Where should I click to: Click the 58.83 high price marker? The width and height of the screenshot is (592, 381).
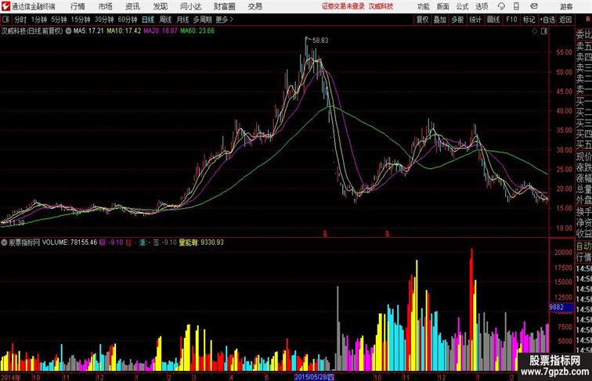pyautogui.click(x=320, y=41)
